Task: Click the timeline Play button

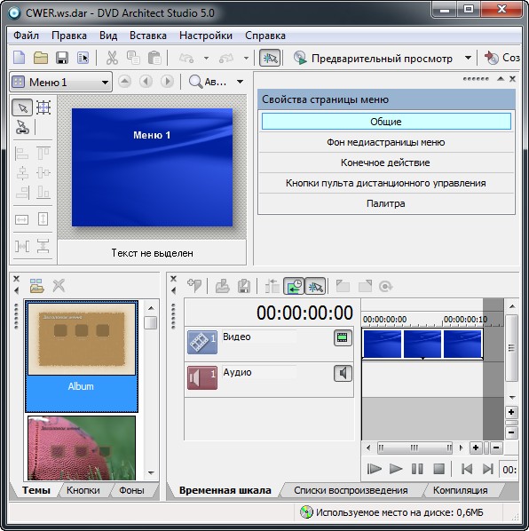Action: pos(396,469)
